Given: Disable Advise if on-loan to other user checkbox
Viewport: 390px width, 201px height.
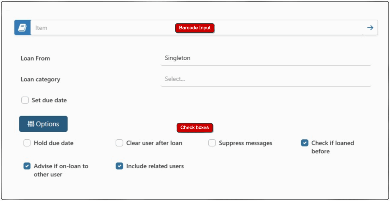Looking at the screenshot, I should click(27, 166).
